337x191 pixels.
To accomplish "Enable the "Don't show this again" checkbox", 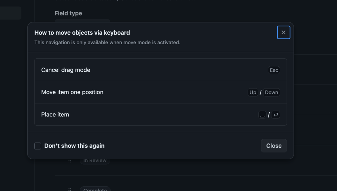I will tap(38, 146).
